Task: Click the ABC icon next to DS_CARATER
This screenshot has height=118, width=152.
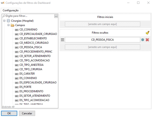Action: [x=17, y=74]
